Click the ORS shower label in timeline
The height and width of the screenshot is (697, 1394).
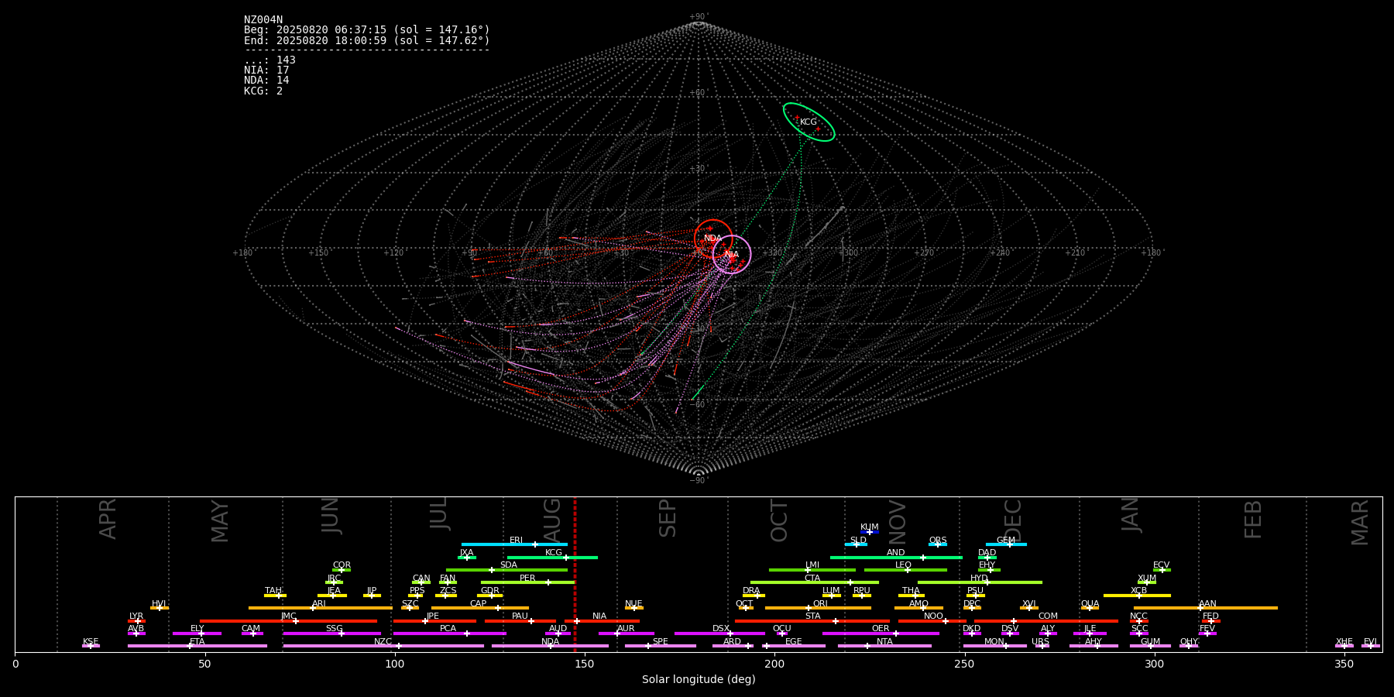coord(938,540)
